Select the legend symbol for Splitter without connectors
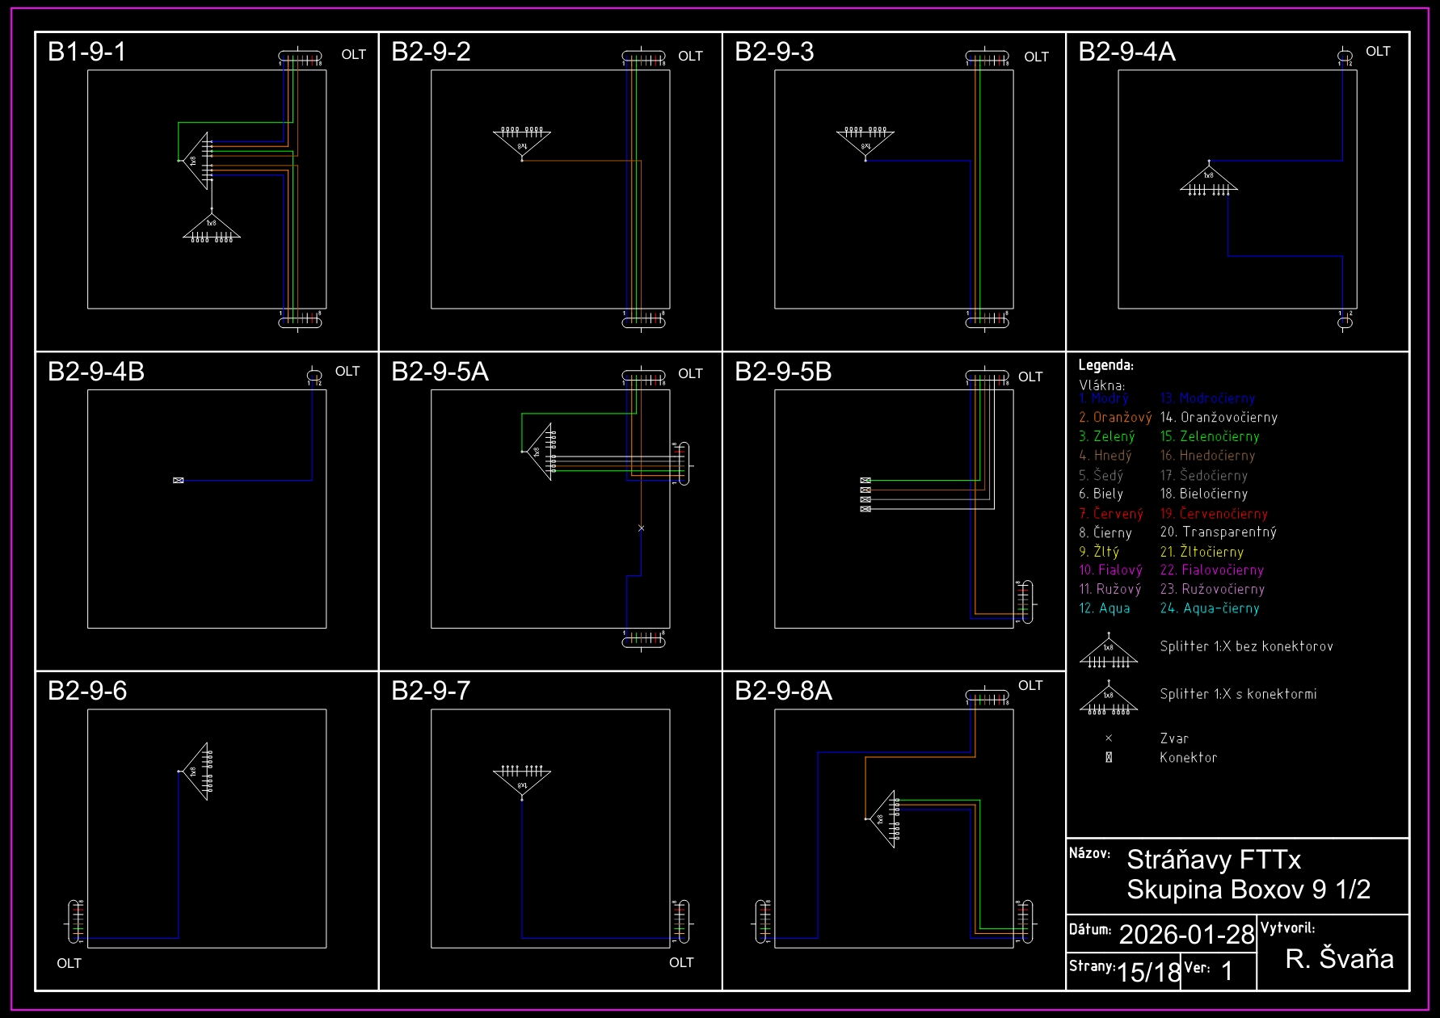Image resolution: width=1440 pixels, height=1018 pixels. [1109, 652]
